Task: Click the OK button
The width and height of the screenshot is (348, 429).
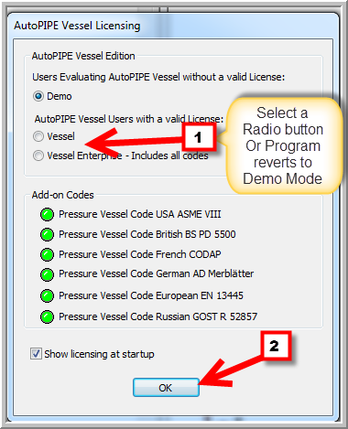Action: (166, 388)
